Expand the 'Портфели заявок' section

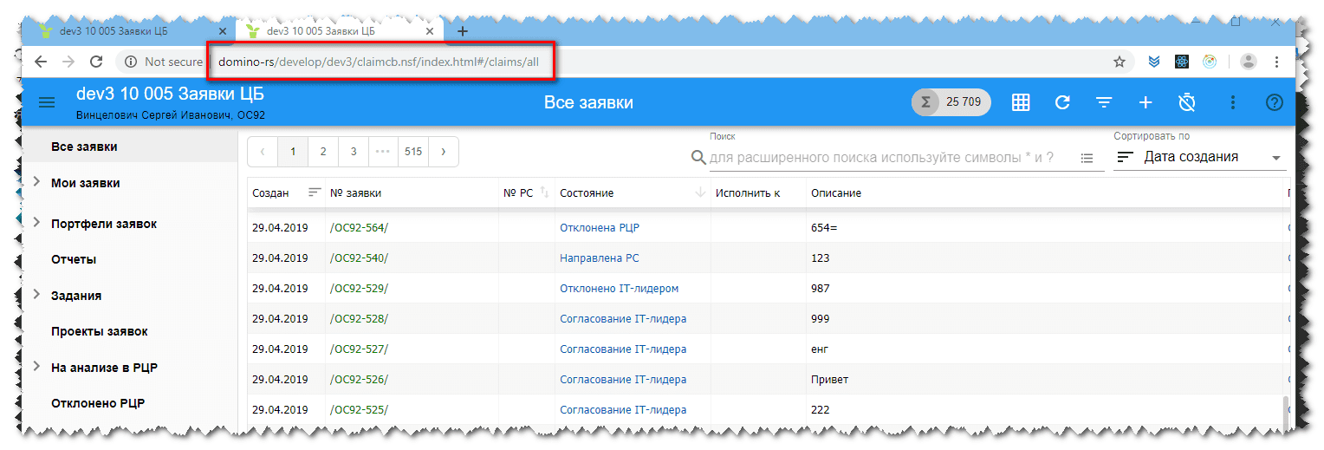coord(36,223)
